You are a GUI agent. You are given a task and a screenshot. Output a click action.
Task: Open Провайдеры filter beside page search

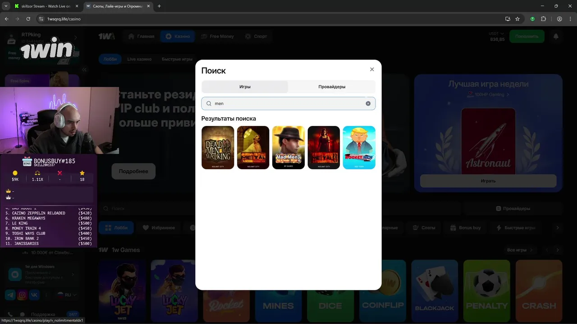point(513,209)
